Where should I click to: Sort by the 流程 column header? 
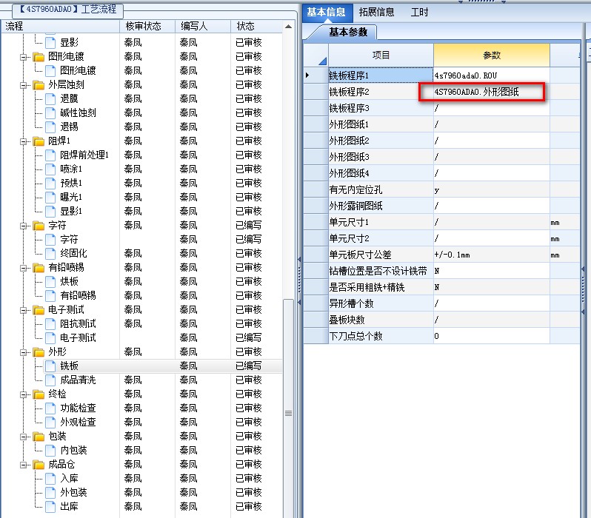coord(60,27)
